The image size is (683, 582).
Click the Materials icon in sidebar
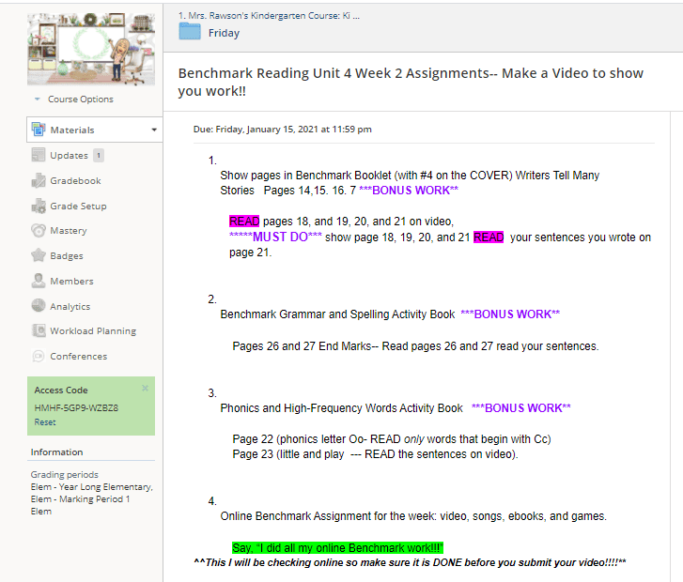[39, 130]
